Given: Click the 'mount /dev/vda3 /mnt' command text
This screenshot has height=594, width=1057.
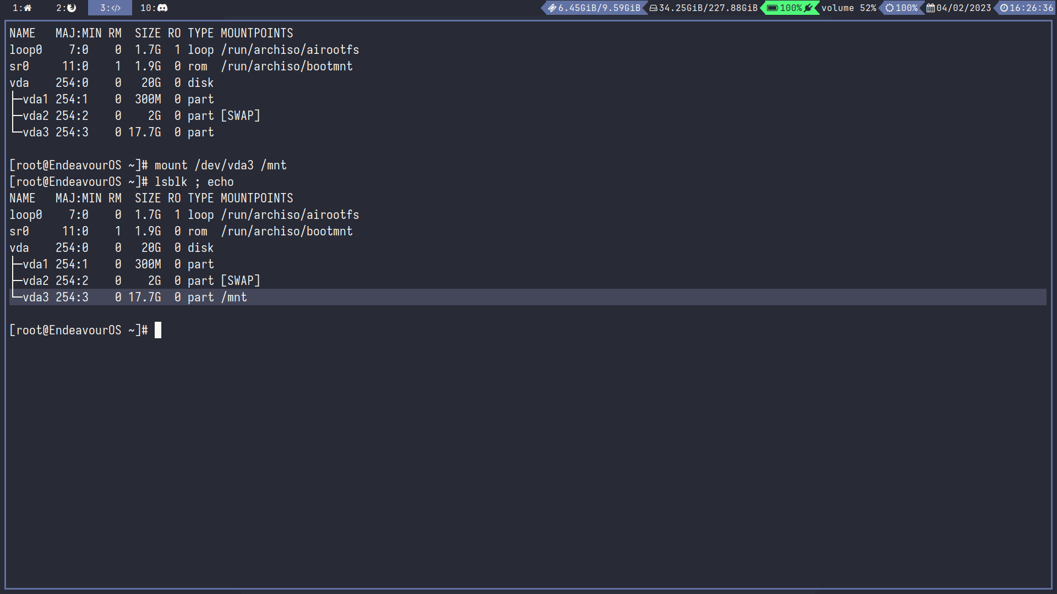Looking at the screenshot, I should 220,165.
